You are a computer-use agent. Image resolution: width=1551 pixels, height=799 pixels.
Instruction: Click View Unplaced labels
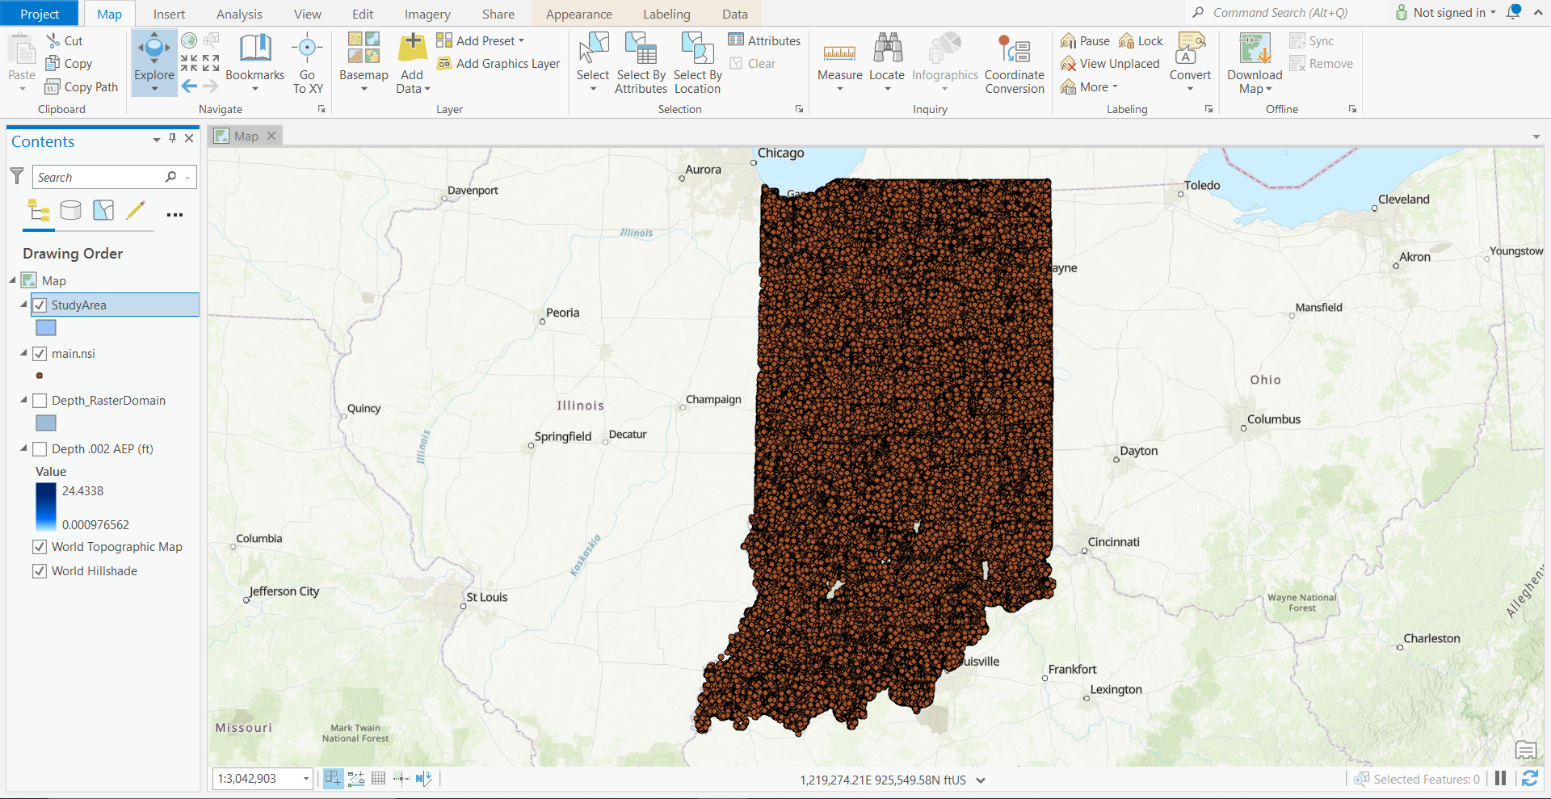(x=1110, y=64)
